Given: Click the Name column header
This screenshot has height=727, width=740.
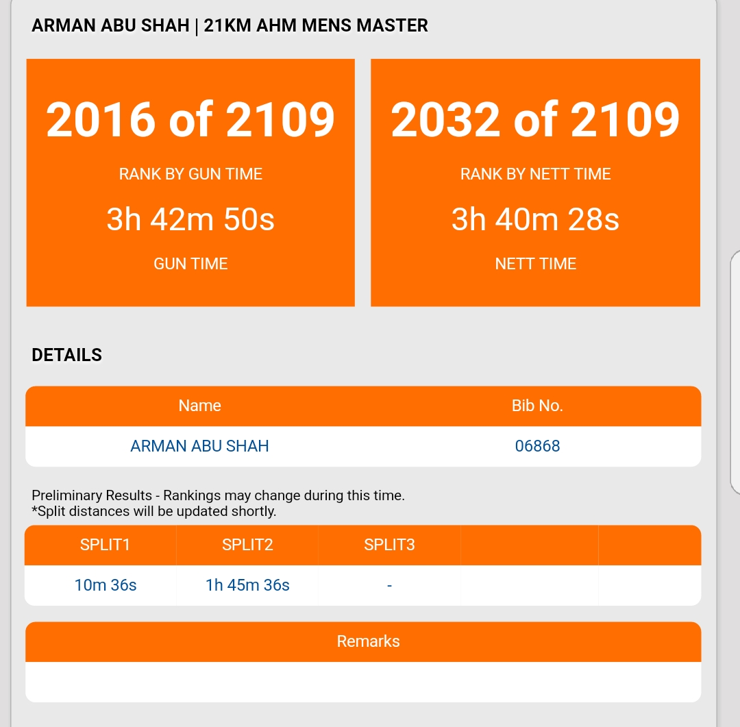Looking at the screenshot, I should pyautogui.click(x=199, y=406).
